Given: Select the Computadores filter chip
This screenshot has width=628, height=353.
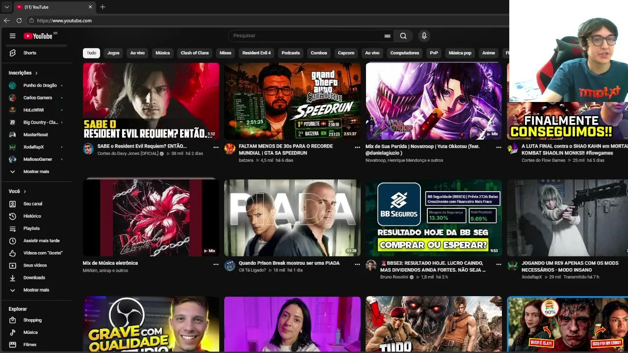Looking at the screenshot, I should pos(405,53).
